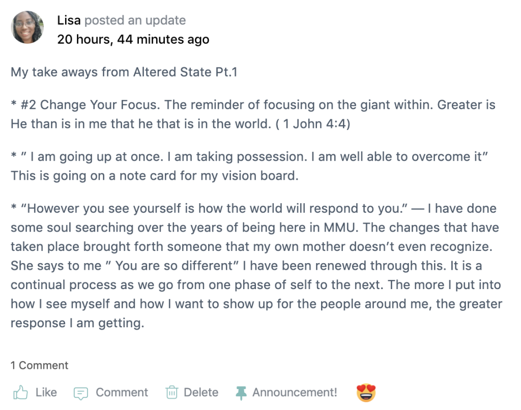Open Lisa's profile picture
Viewport: 521px width, 410px height.
[27, 27]
